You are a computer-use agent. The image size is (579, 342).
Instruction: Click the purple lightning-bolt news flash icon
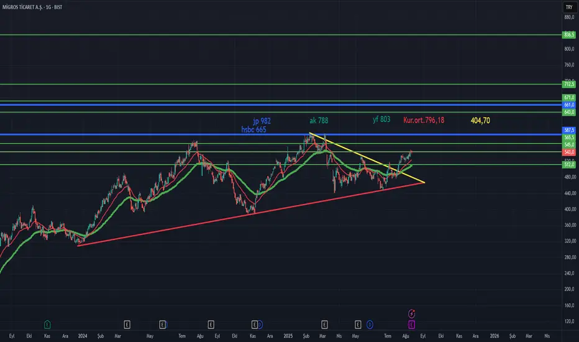pos(411,314)
